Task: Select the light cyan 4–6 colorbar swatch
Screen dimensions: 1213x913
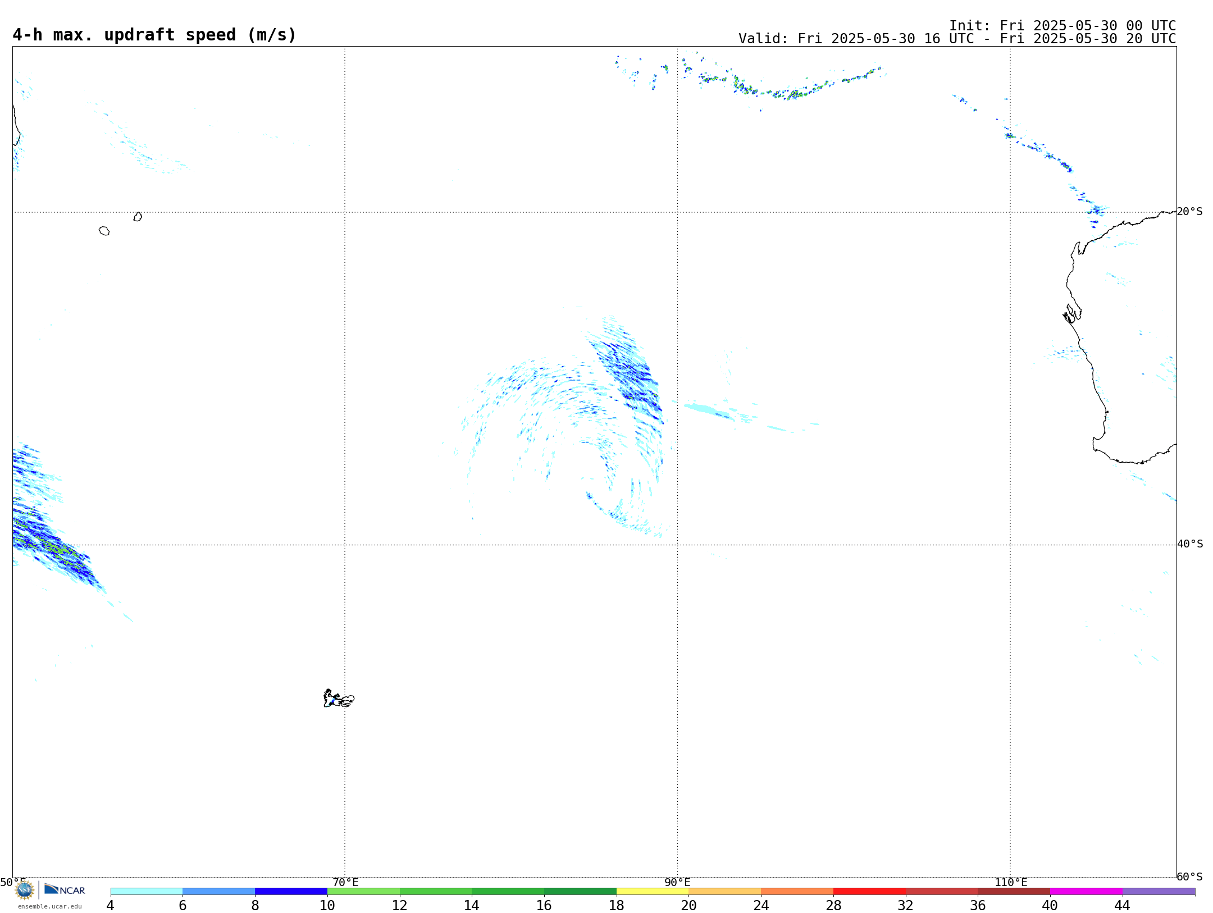Action: click(x=147, y=891)
